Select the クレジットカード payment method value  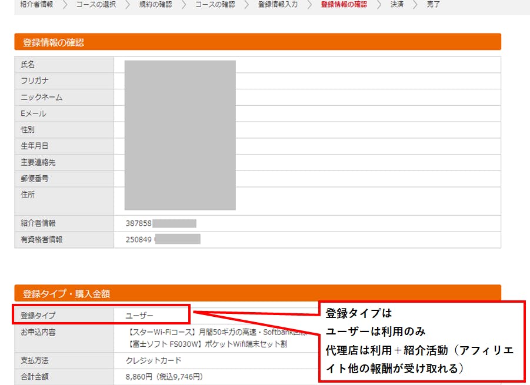tap(154, 360)
